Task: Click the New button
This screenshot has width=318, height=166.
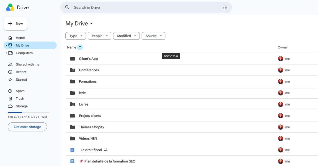Action: [15, 24]
